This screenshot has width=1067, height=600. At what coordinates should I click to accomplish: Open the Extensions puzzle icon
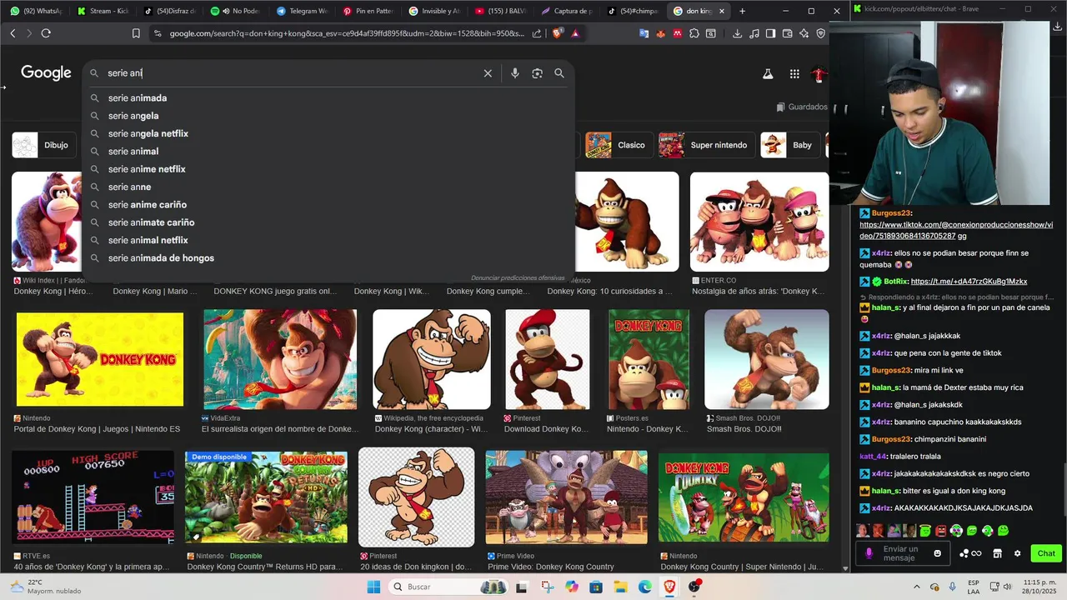click(694, 33)
